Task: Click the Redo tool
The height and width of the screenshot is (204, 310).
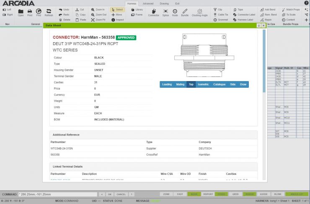Action: tap(64, 15)
